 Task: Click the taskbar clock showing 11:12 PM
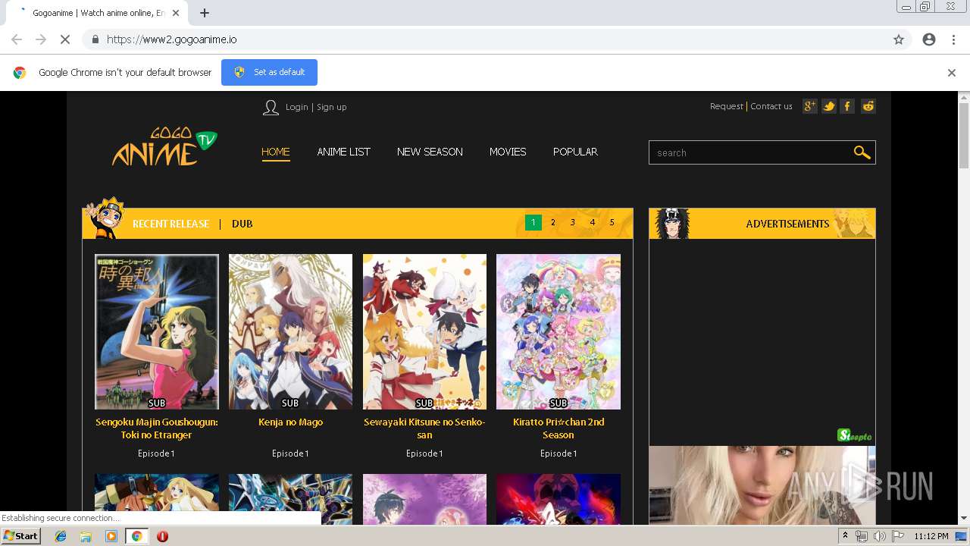[931, 536]
